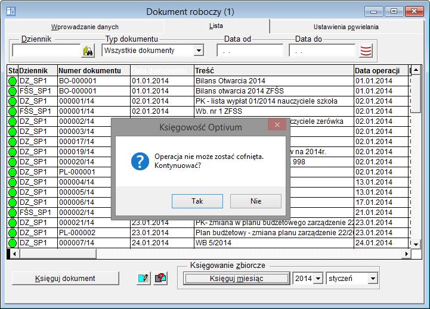Click green status circle for Wb. nr 1 ZFSS
430x309 pixels.
(13, 111)
